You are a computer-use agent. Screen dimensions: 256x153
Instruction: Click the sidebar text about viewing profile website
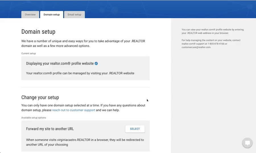(x=212, y=31)
